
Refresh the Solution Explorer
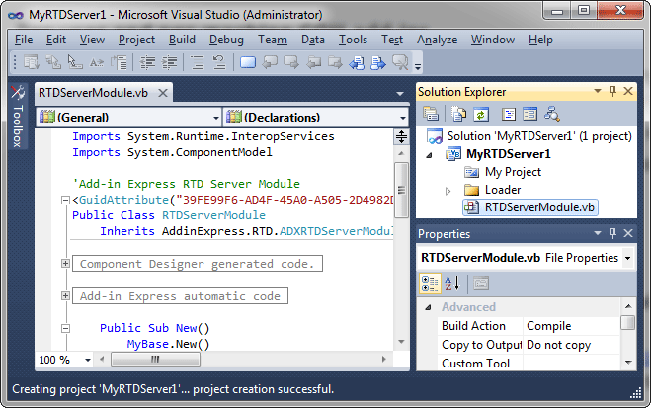pyautogui.click(x=481, y=114)
